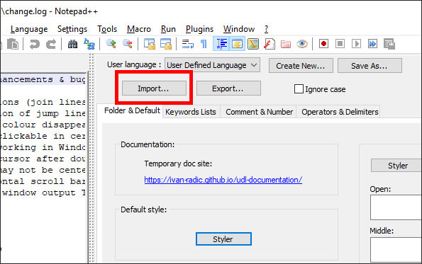Toggle the word wrap icon

[187, 44]
